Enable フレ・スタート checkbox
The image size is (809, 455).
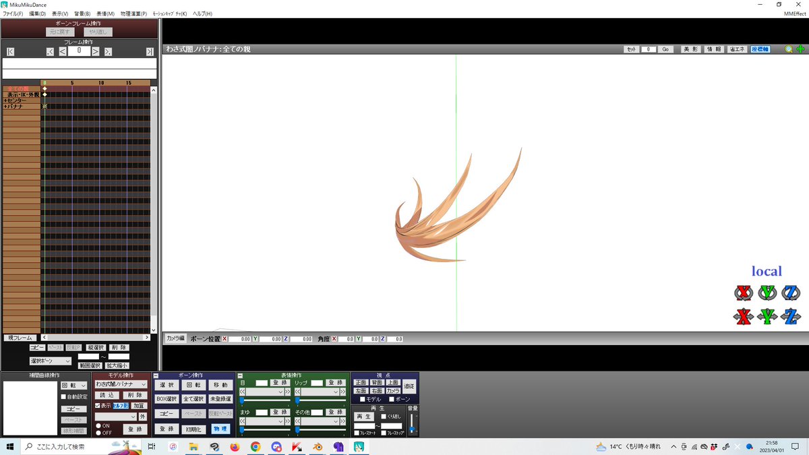pyautogui.click(x=357, y=433)
